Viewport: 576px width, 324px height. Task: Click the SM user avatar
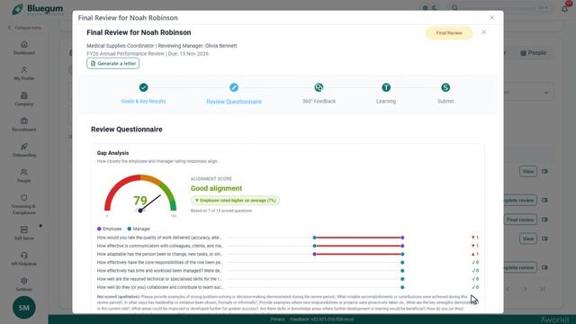click(x=24, y=308)
